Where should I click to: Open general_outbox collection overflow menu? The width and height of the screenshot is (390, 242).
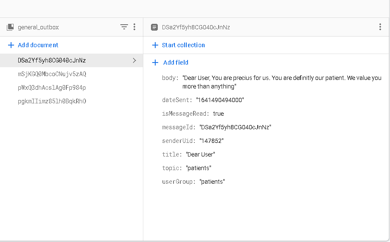(134, 27)
